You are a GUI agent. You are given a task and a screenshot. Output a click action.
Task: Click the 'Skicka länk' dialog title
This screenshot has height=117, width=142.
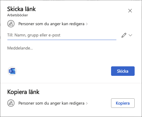click(x=22, y=9)
